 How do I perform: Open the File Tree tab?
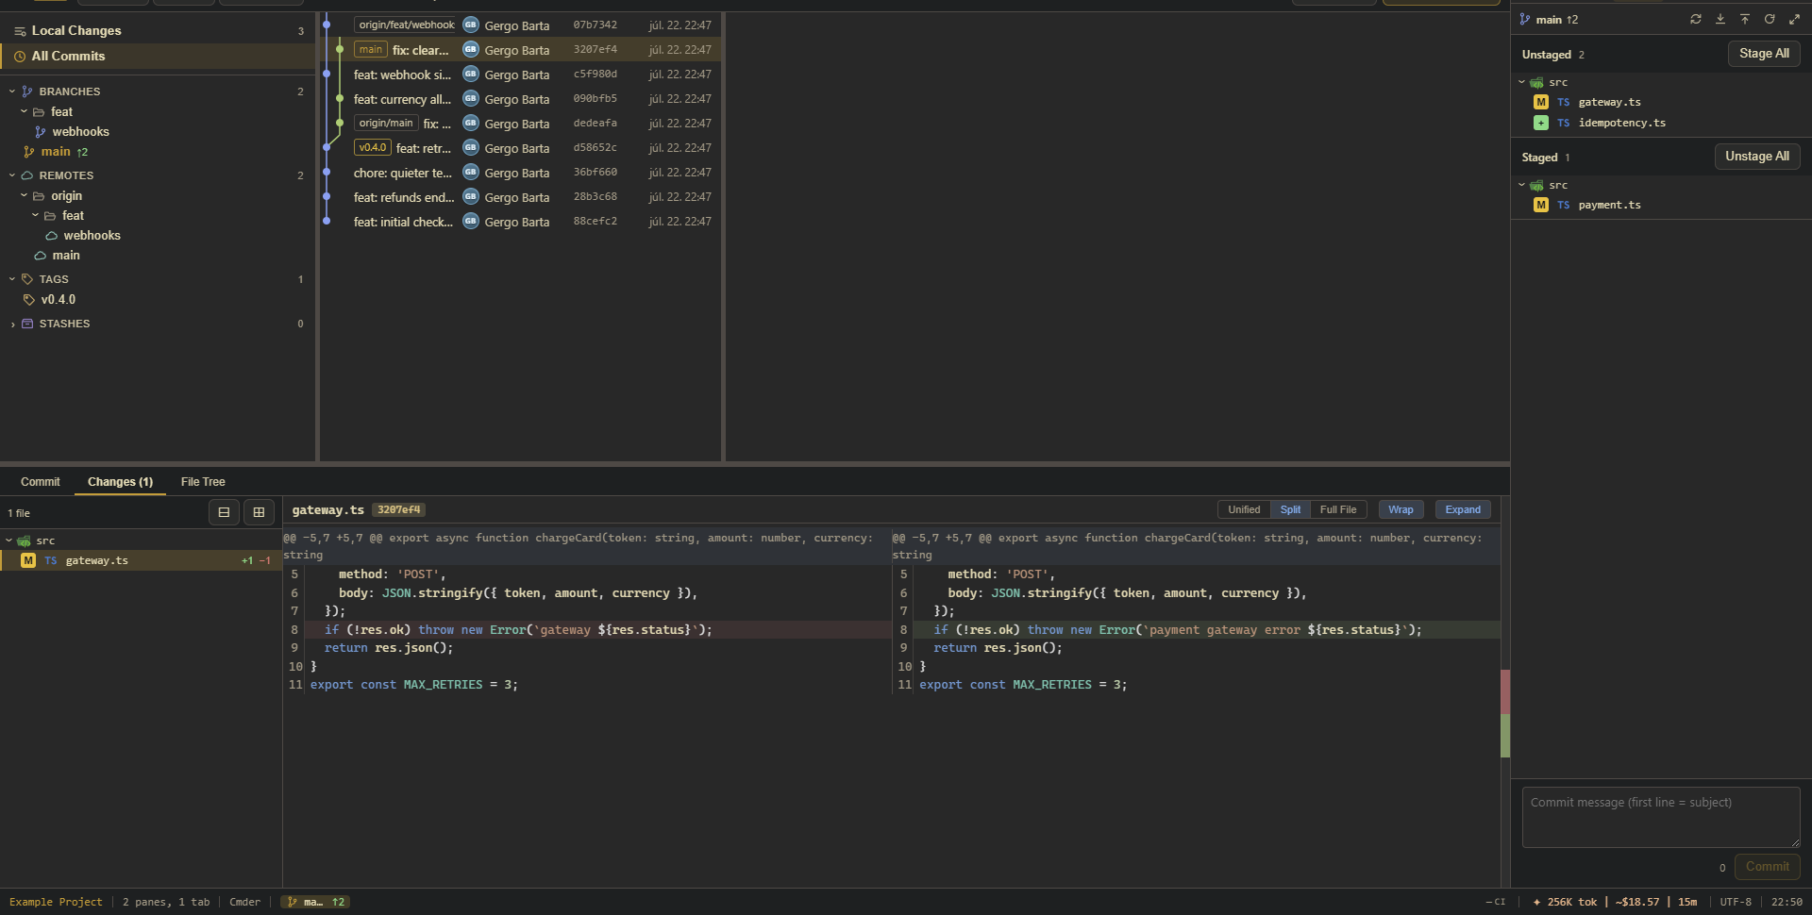pyautogui.click(x=203, y=482)
